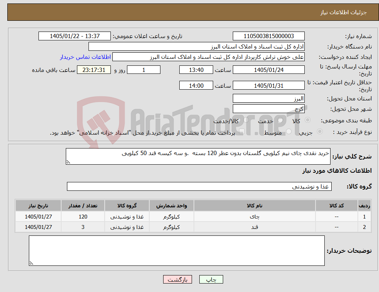
Task: Click the buyer organization name field
Action: [x=197, y=47]
